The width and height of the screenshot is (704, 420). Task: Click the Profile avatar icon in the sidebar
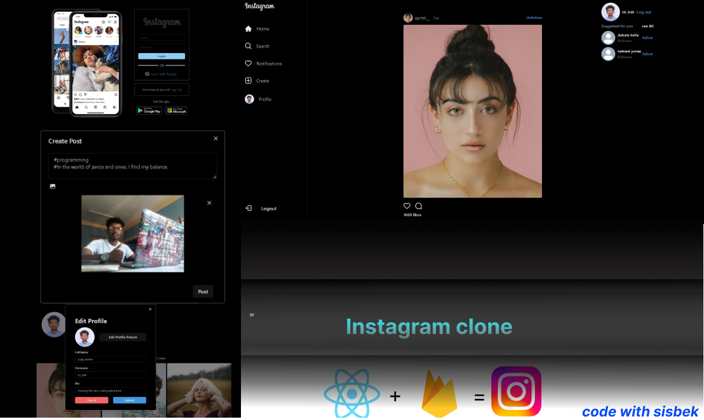[x=249, y=99]
